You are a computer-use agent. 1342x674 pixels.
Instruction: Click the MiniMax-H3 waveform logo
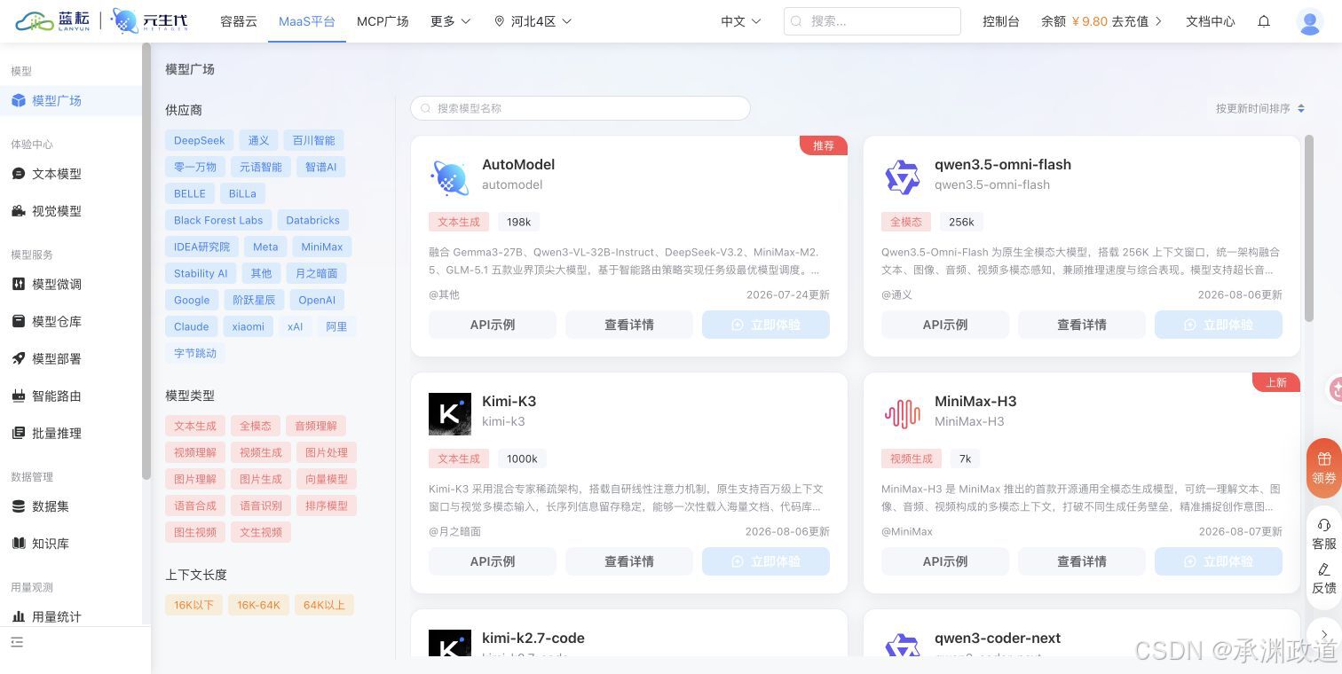(903, 414)
